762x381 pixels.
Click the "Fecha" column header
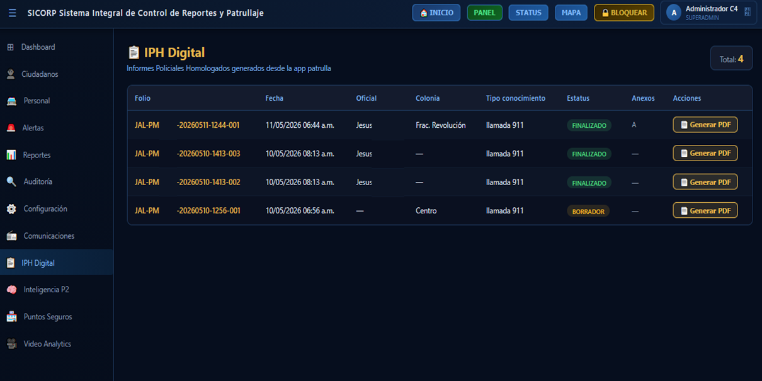click(x=274, y=98)
